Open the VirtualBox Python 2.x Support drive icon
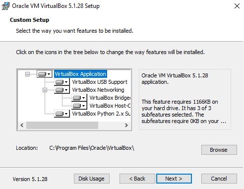This screenshot has height=189, width=244. [61, 114]
